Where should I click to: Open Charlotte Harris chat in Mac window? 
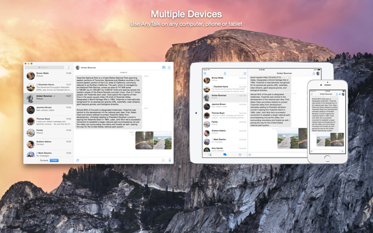(49, 88)
